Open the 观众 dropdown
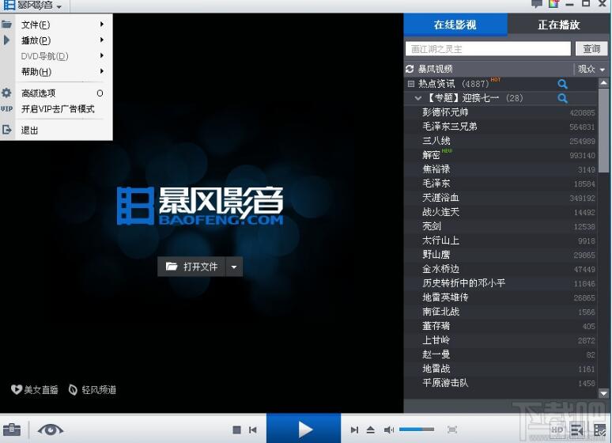This screenshot has height=443, width=612. point(591,69)
